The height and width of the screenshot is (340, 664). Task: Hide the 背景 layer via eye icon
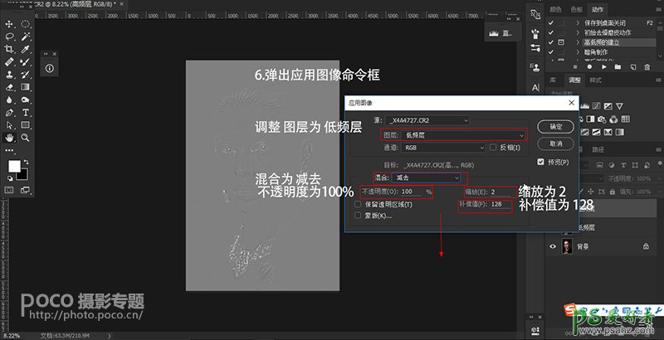553,246
